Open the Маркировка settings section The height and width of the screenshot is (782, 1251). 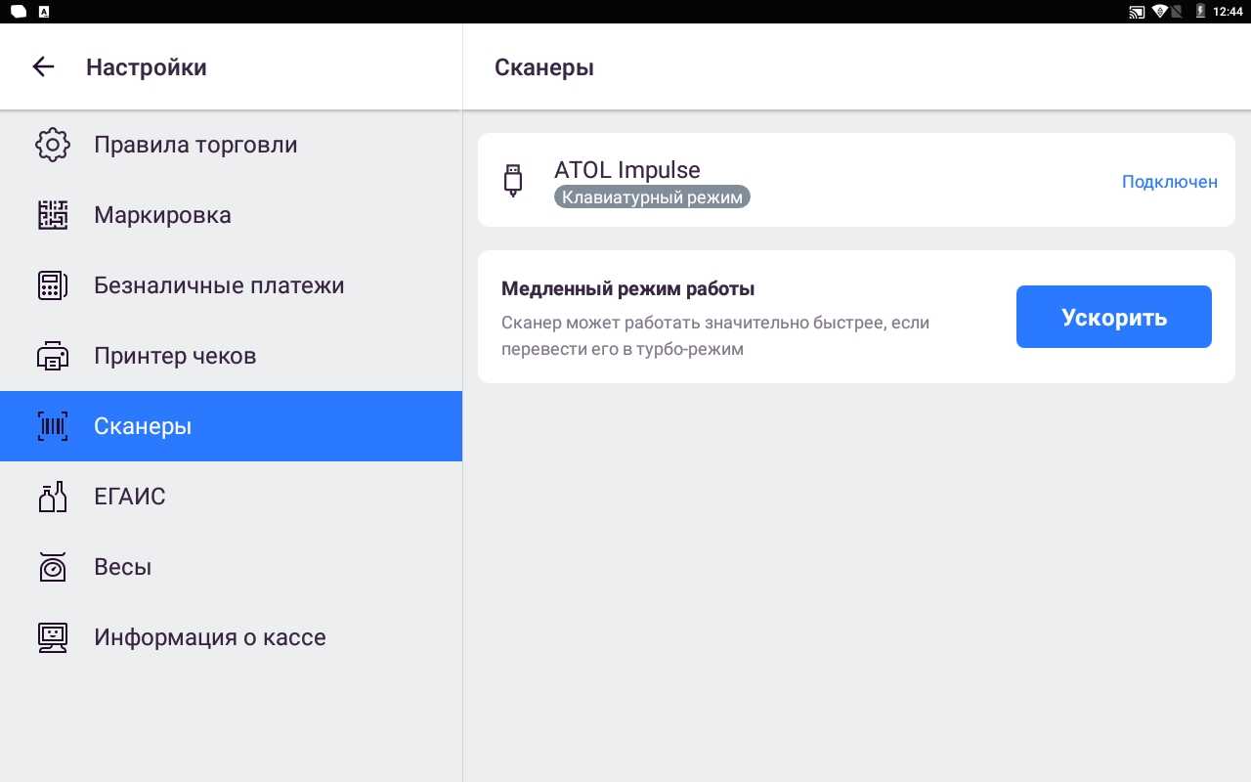(x=162, y=215)
